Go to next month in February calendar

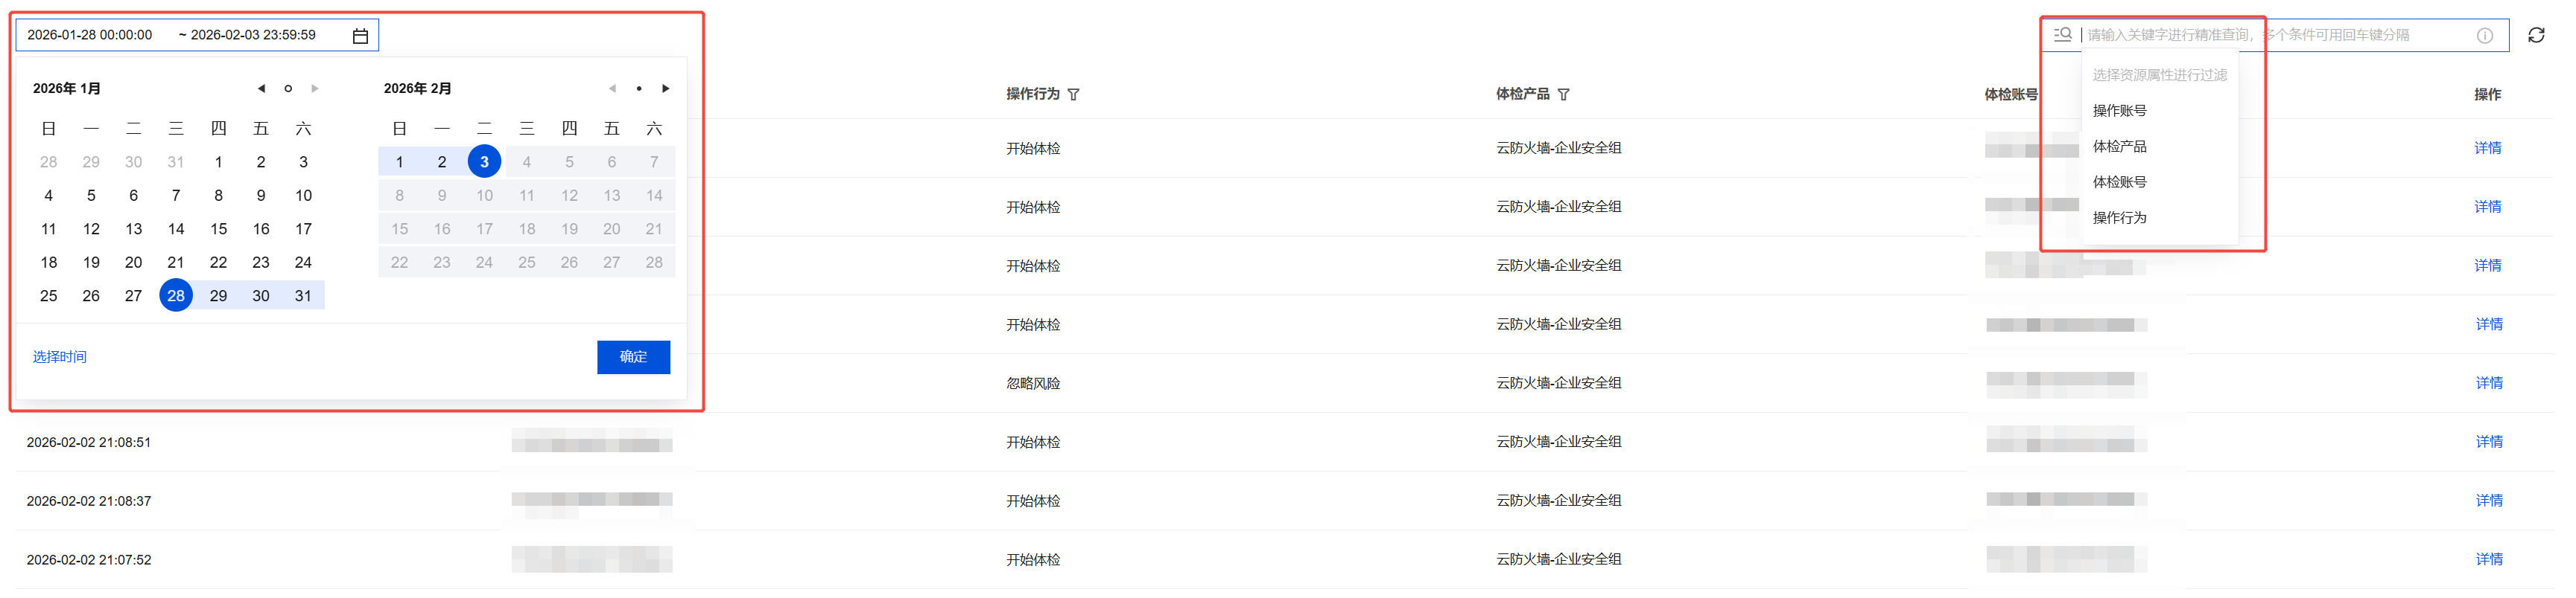tap(666, 89)
